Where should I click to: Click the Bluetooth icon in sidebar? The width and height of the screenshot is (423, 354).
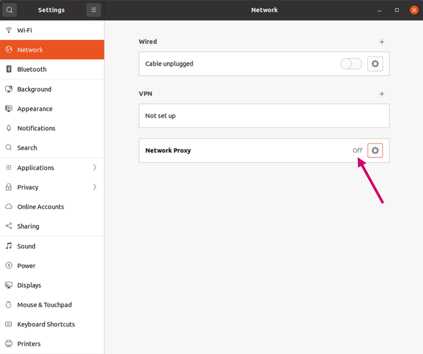click(x=9, y=69)
